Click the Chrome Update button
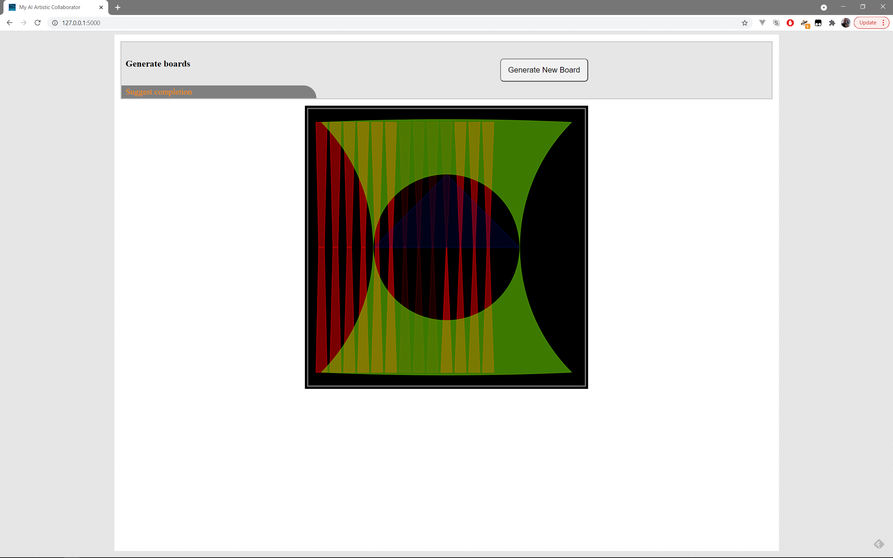Screen dimensions: 893x558 coord(868,23)
